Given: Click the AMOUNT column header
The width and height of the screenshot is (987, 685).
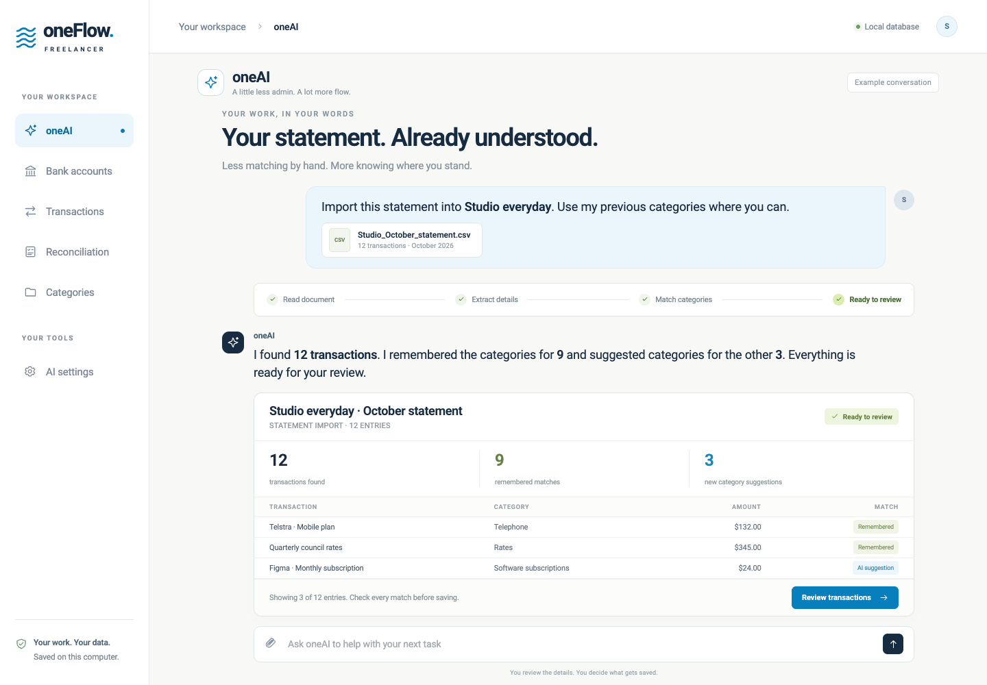Looking at the screenshot, I should point(746,507).
